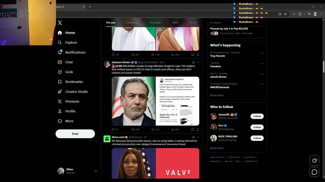The height and width of the screenshot is (182, 325).
Task: Switch to The jungle tab
Action: click(155, 22)
